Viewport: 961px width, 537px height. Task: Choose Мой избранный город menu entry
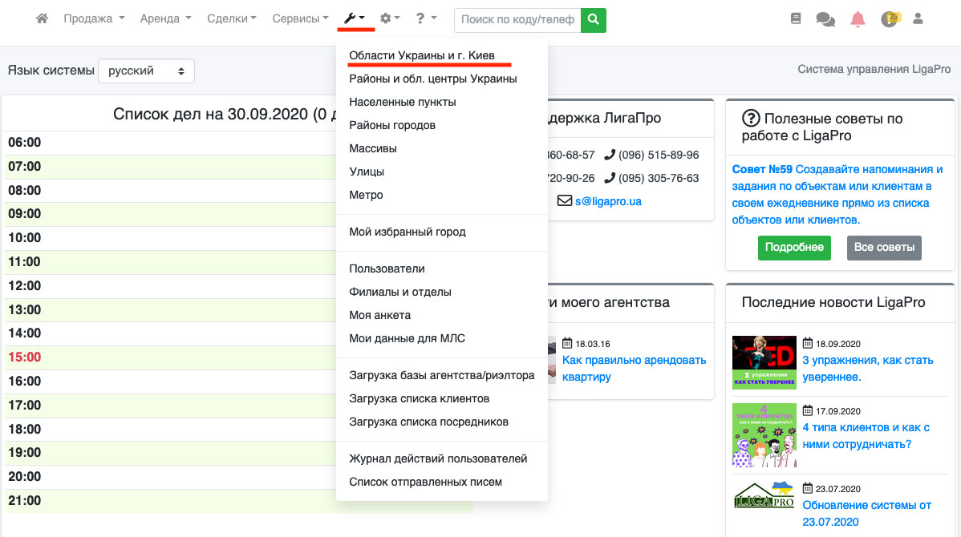pyautogui.click(x=408, y=232)
